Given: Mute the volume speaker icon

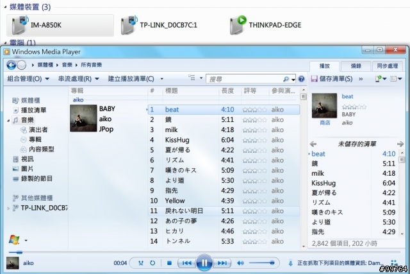Looking at the screenshot, I should [240, 263].
